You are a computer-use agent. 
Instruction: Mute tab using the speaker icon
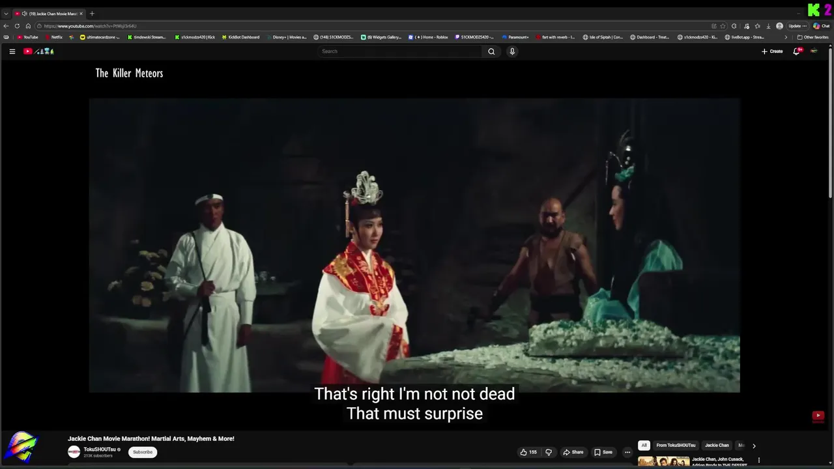[24, 14]
